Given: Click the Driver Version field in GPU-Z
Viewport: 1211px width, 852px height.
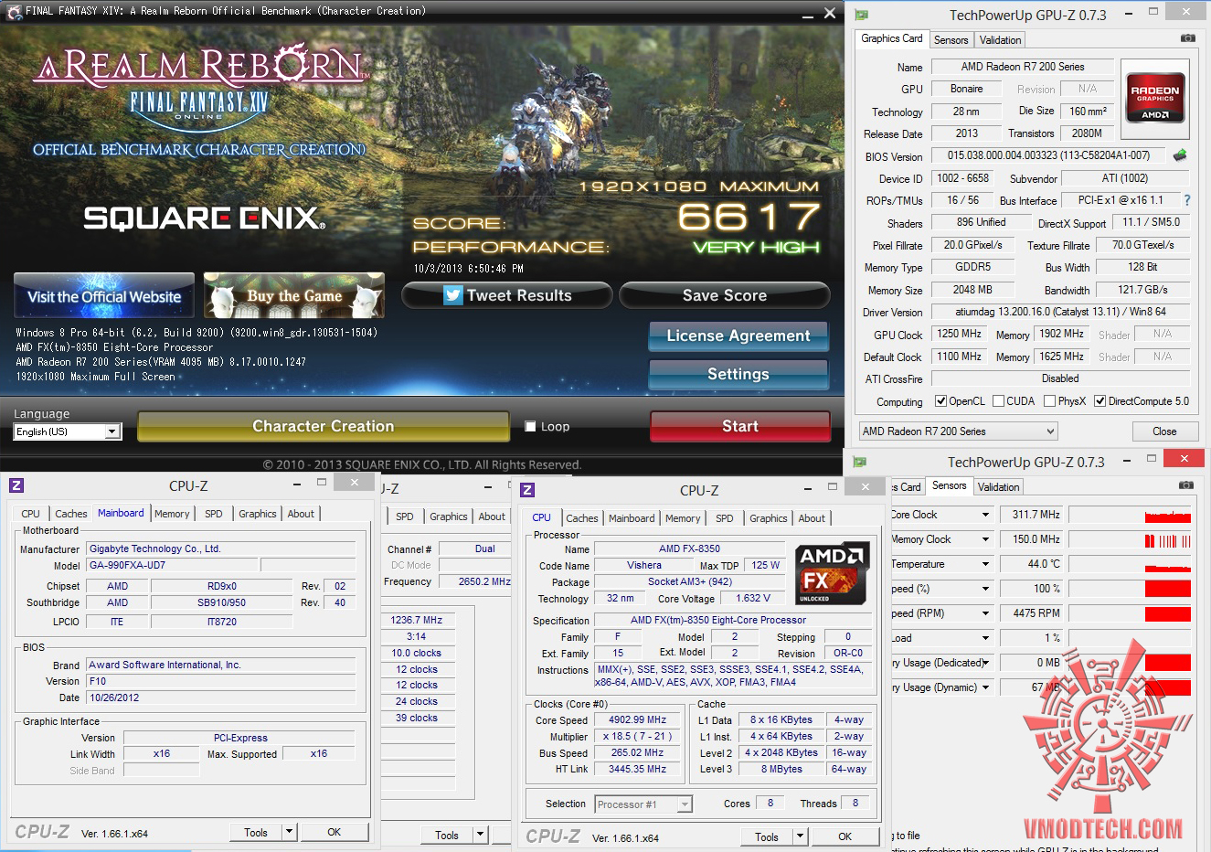Looking at the screenshot, I should [x=1060, y=312].
